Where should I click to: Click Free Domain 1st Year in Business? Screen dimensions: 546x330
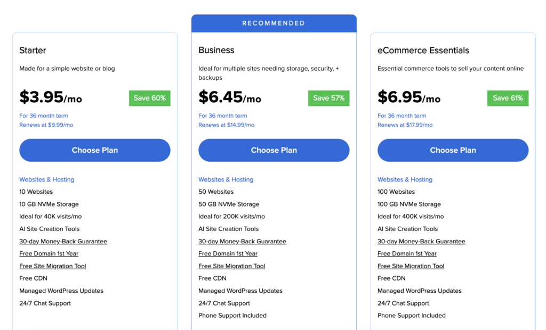pyautogui.click(x=228, y=253)
